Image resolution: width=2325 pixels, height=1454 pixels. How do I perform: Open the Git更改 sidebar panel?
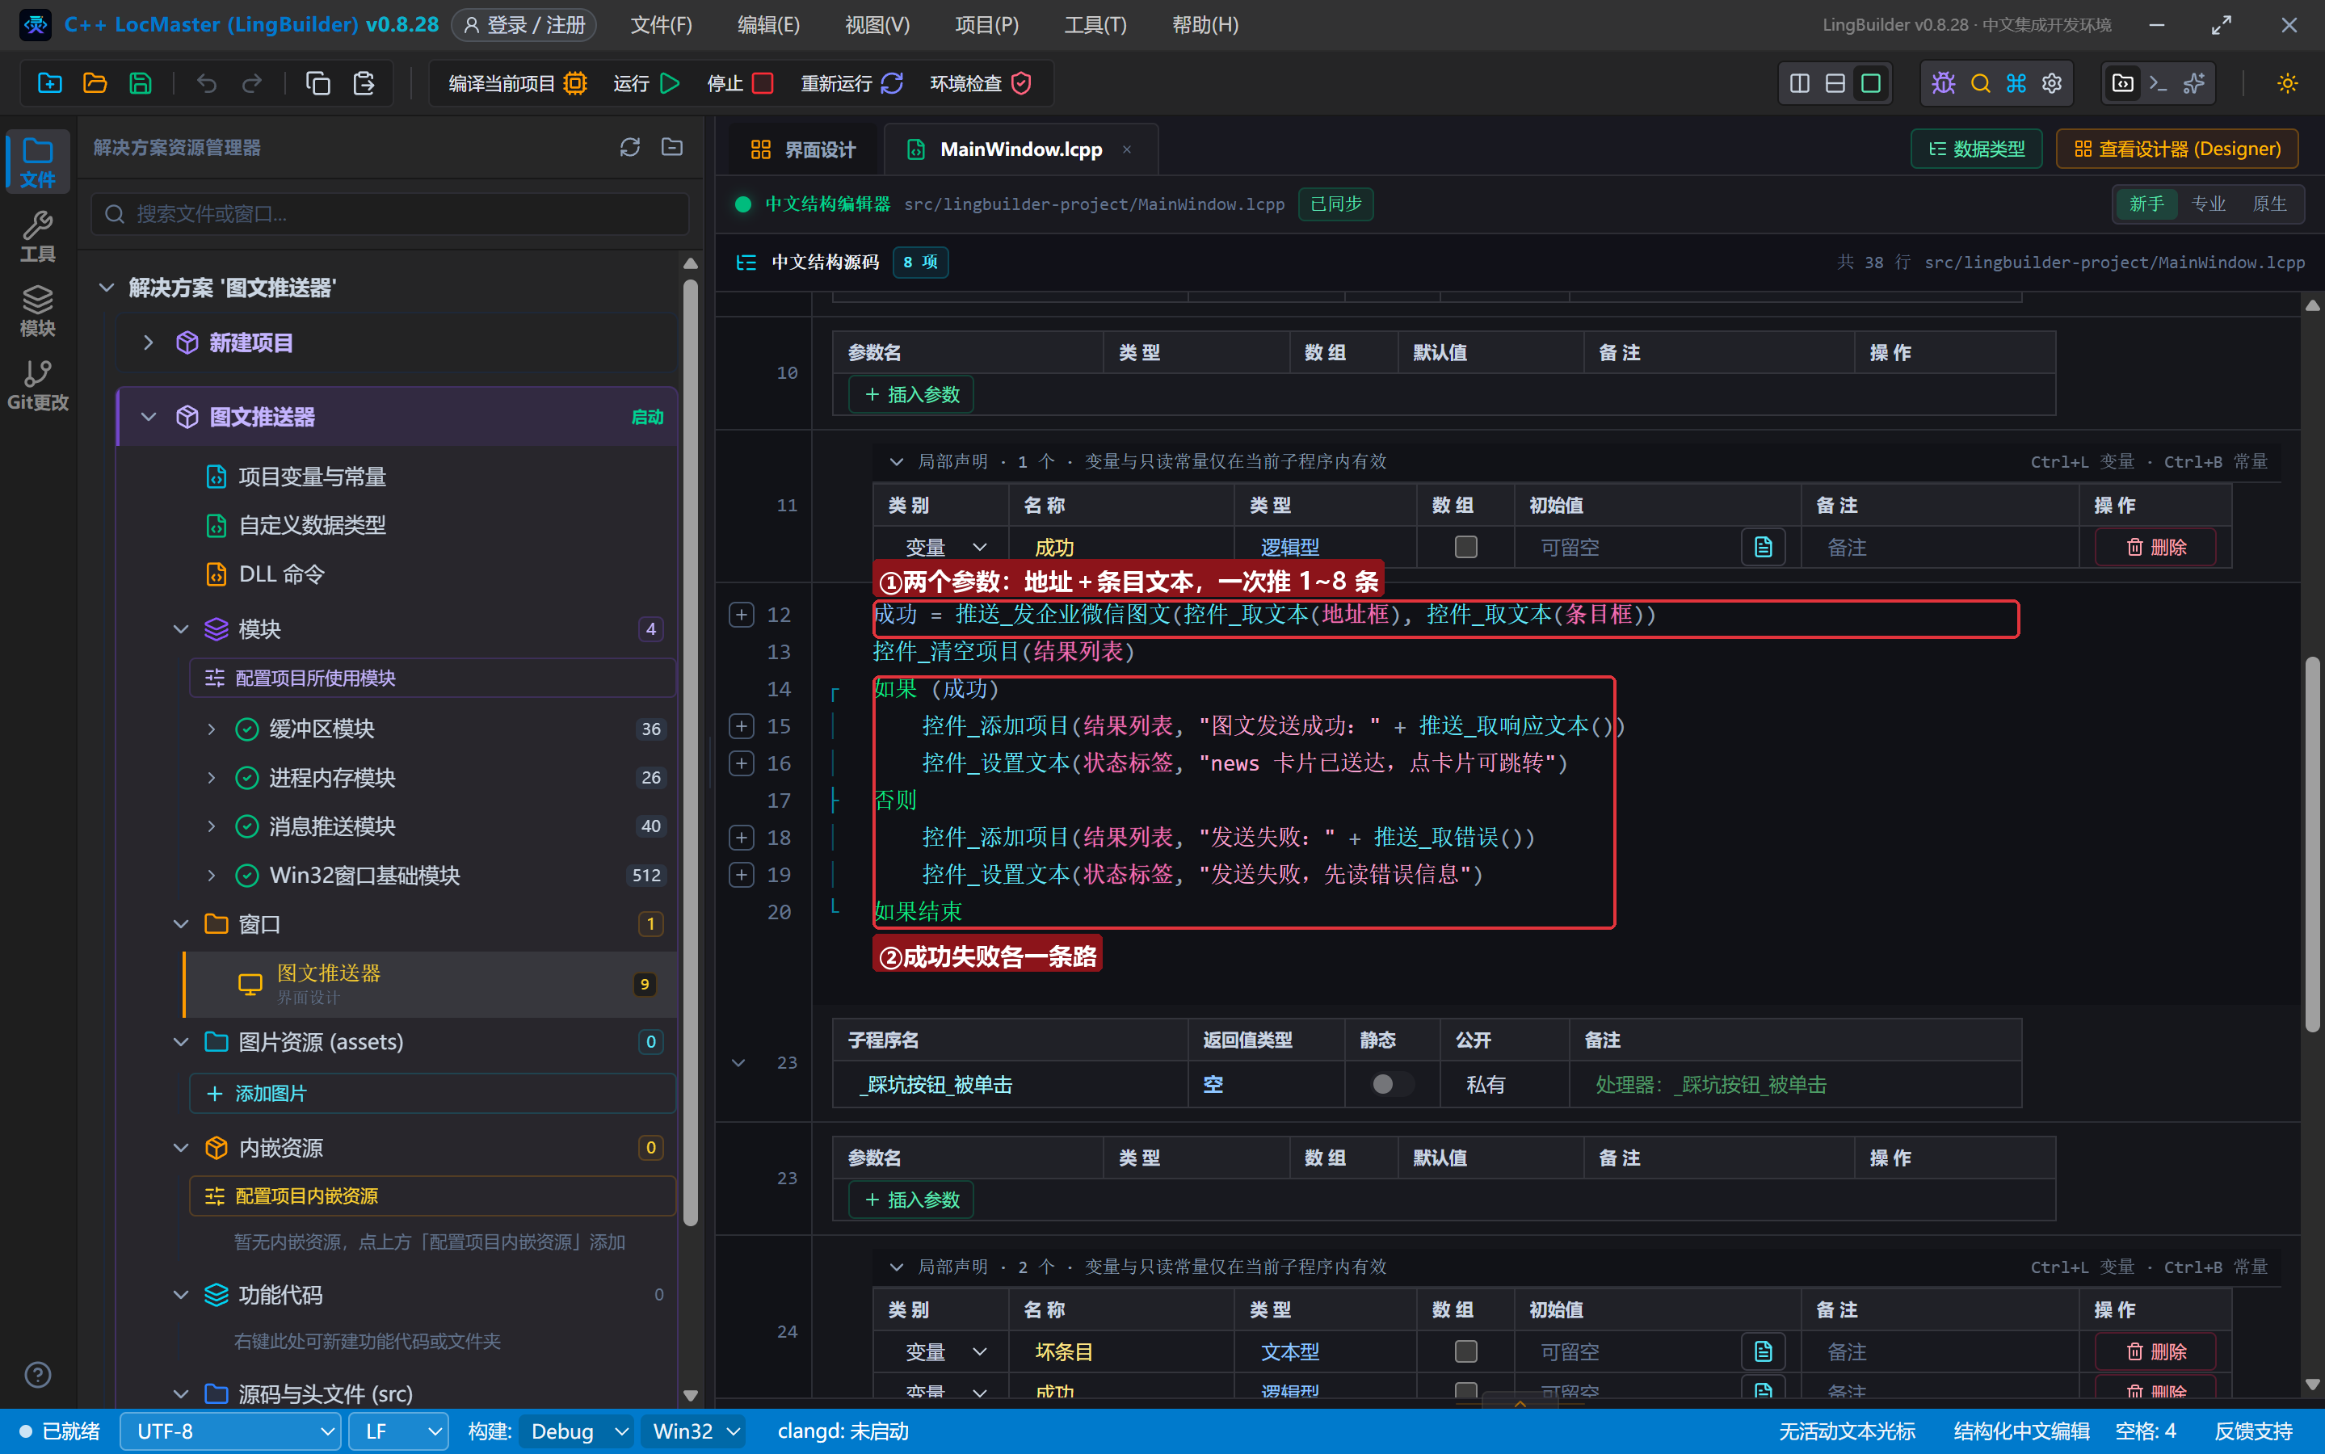tap(37, 385)
